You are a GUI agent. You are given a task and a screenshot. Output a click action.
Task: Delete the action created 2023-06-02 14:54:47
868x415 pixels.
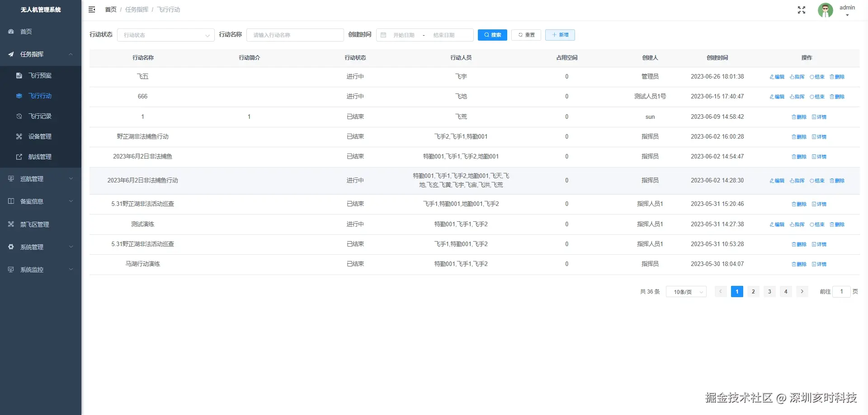pyautogui.click(x=799, y=157)
